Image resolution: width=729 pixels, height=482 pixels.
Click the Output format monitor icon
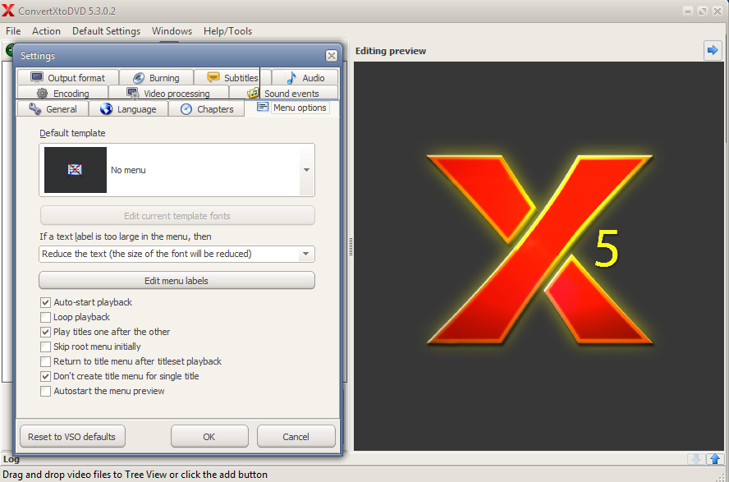[37, 77]
